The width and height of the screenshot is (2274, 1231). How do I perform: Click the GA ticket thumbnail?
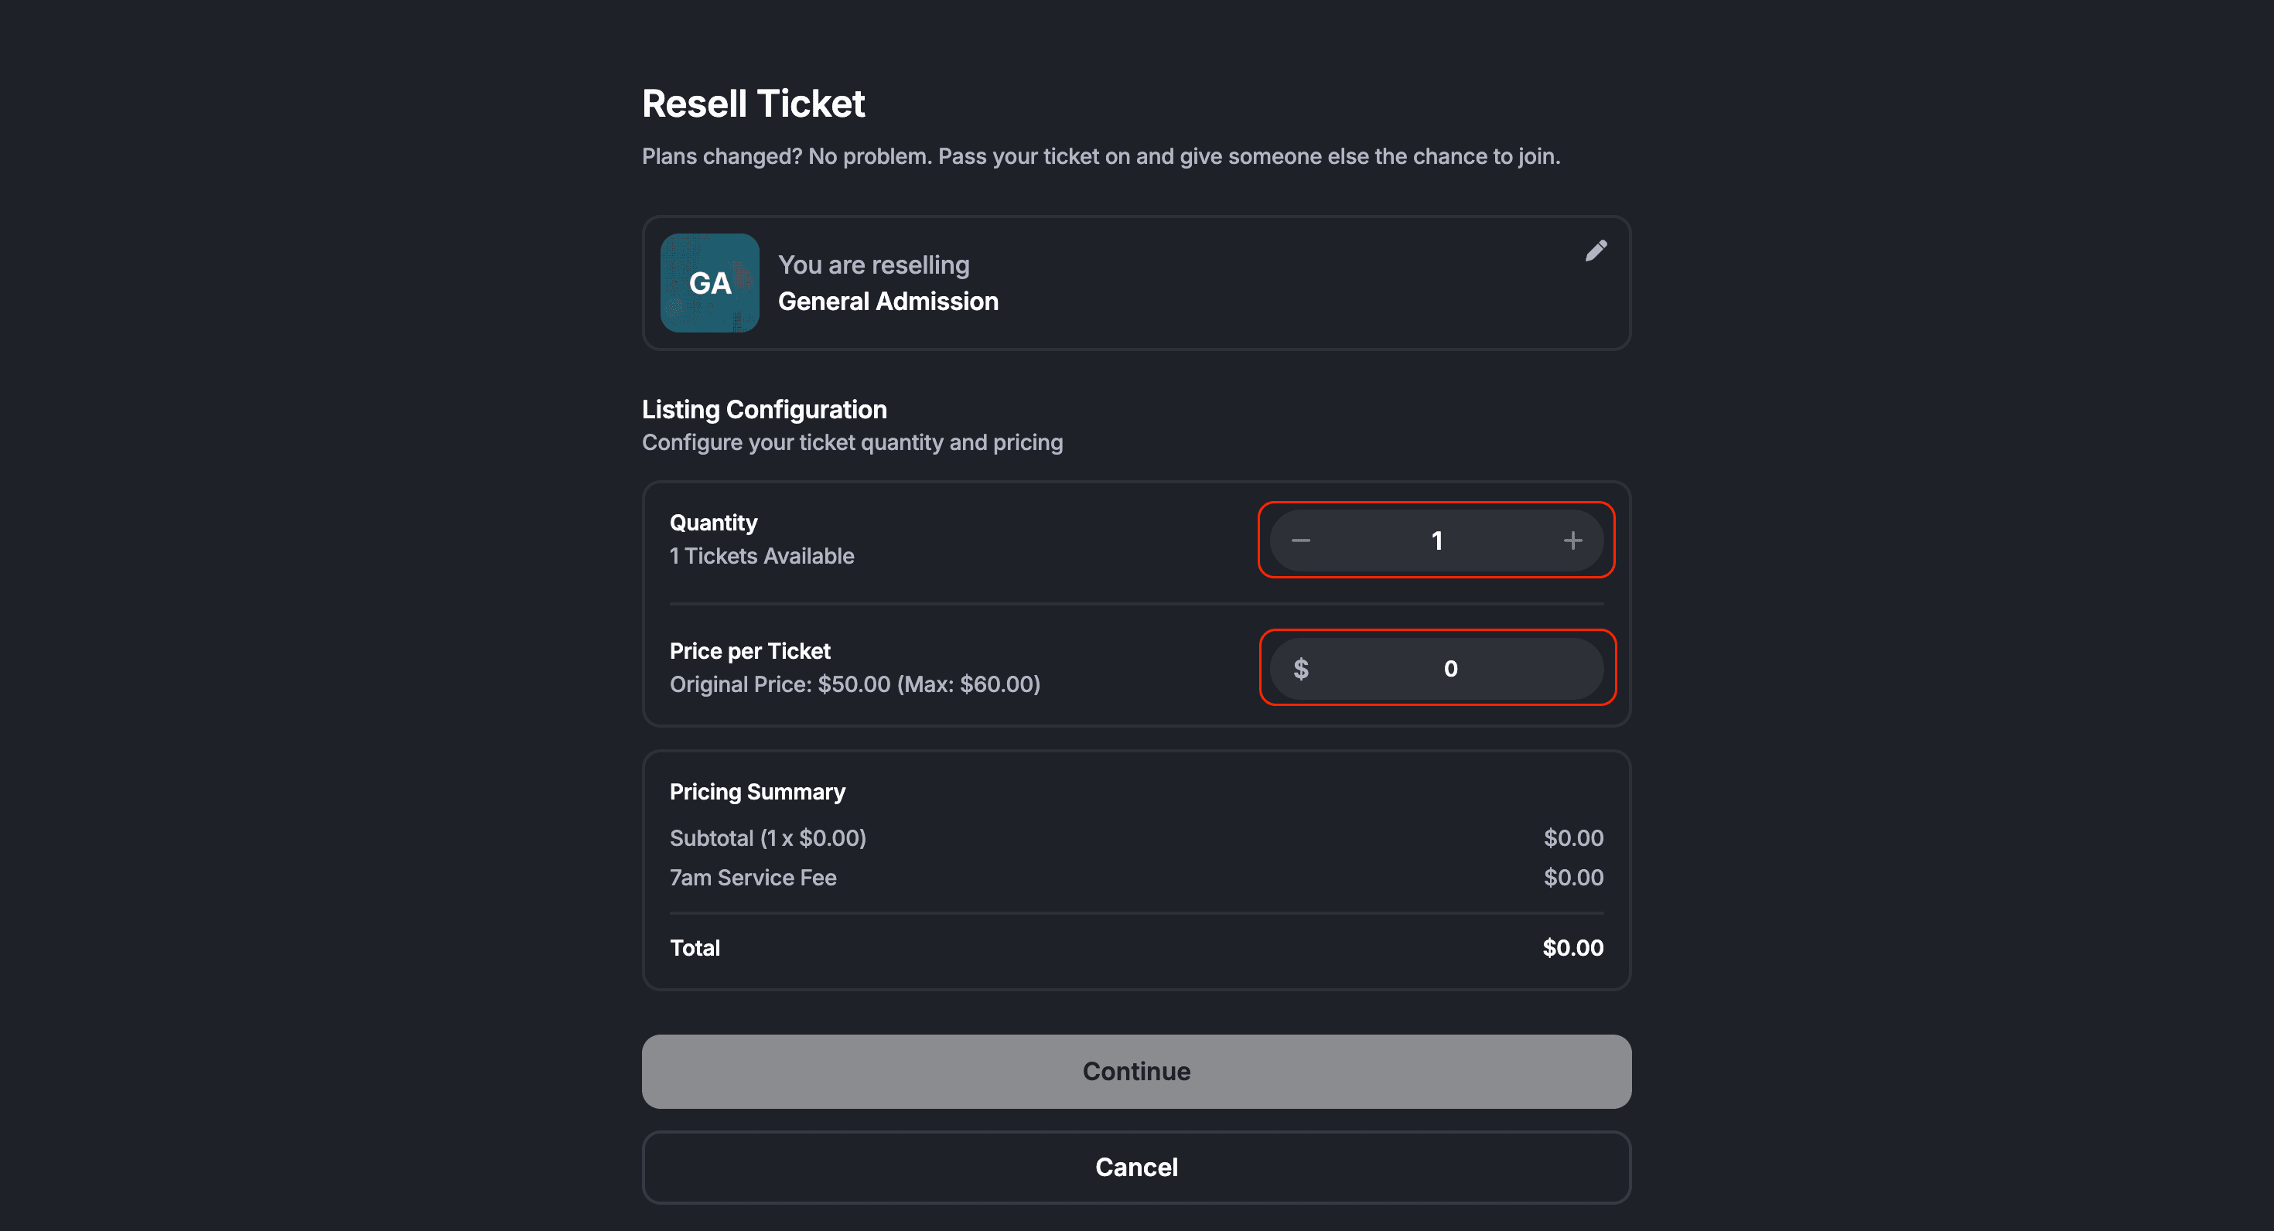click(x=710, y=283)
